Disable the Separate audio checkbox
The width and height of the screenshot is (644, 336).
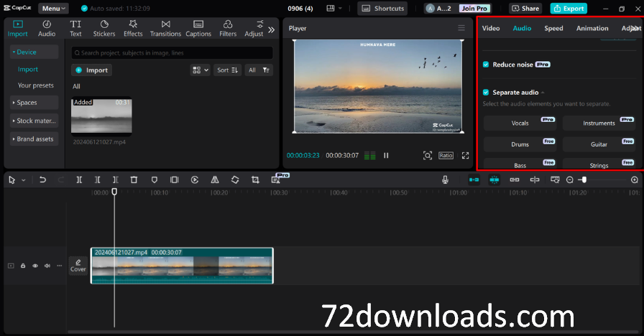point(486,93)
